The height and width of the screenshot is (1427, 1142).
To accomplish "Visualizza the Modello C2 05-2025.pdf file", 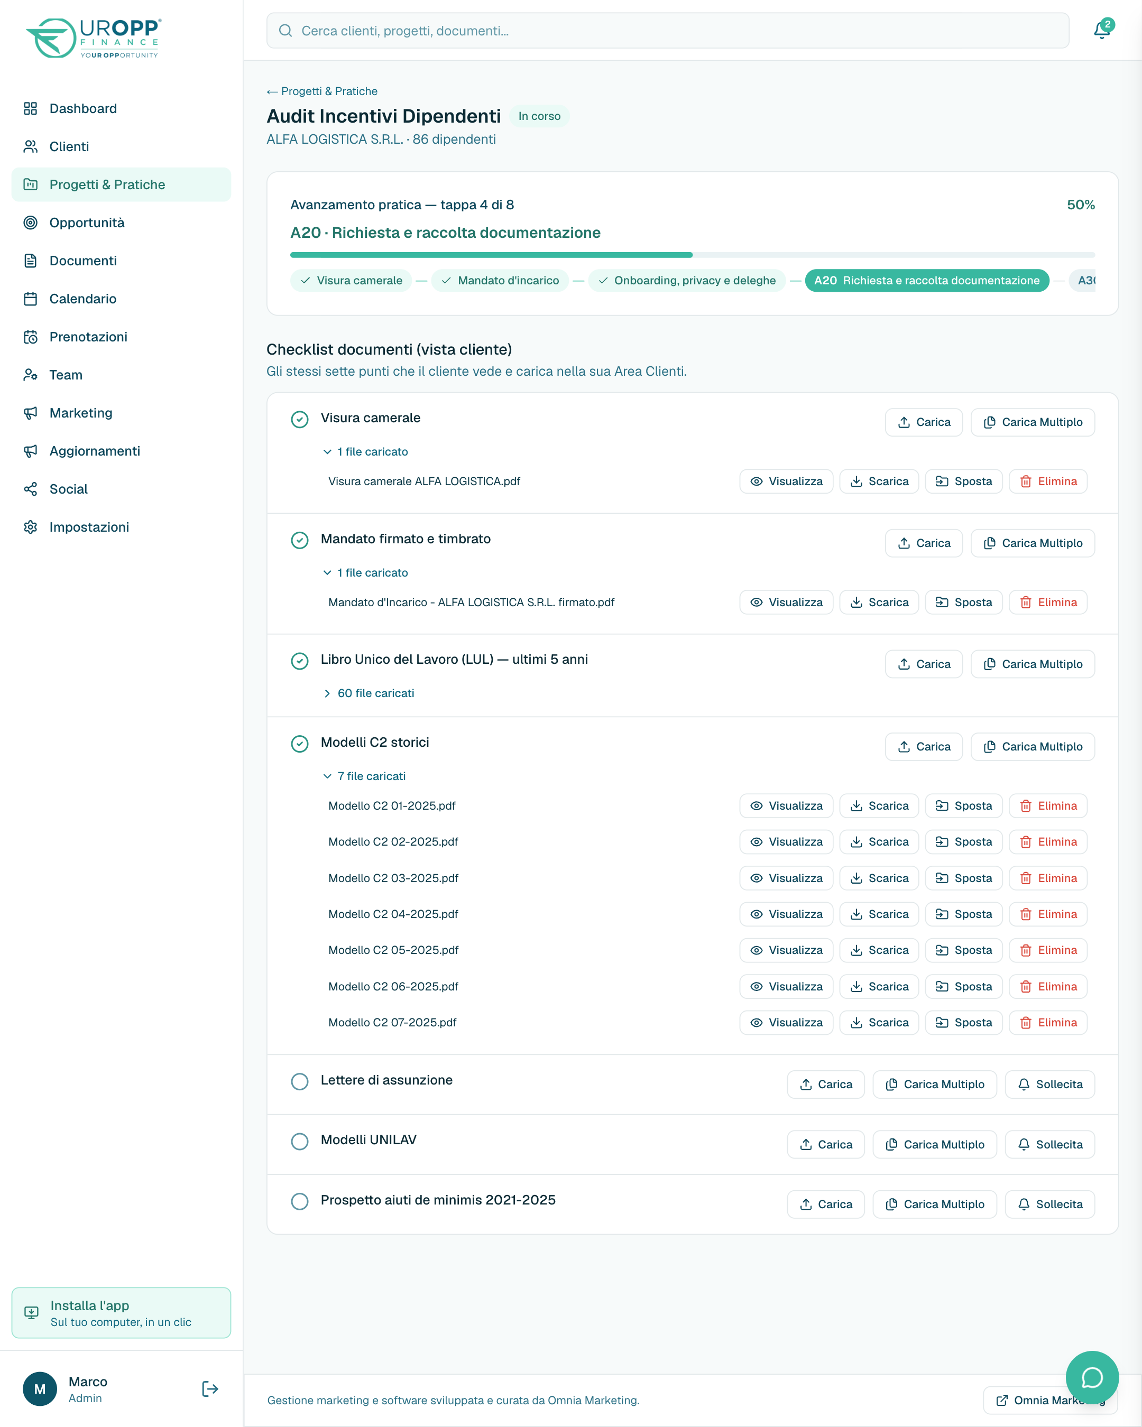I will coord(786,950).
